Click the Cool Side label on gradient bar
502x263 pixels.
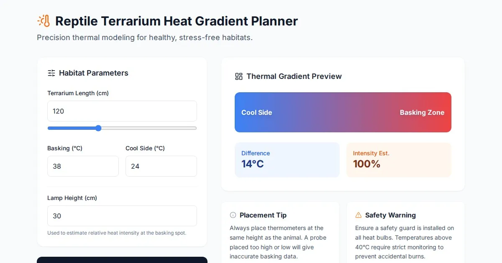[257, 112]
